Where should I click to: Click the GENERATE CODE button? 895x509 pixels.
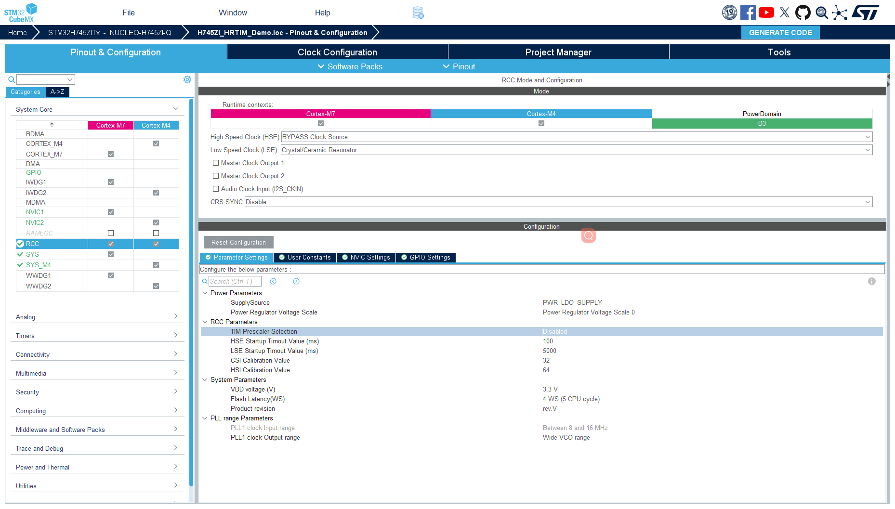tap(780, 32)
